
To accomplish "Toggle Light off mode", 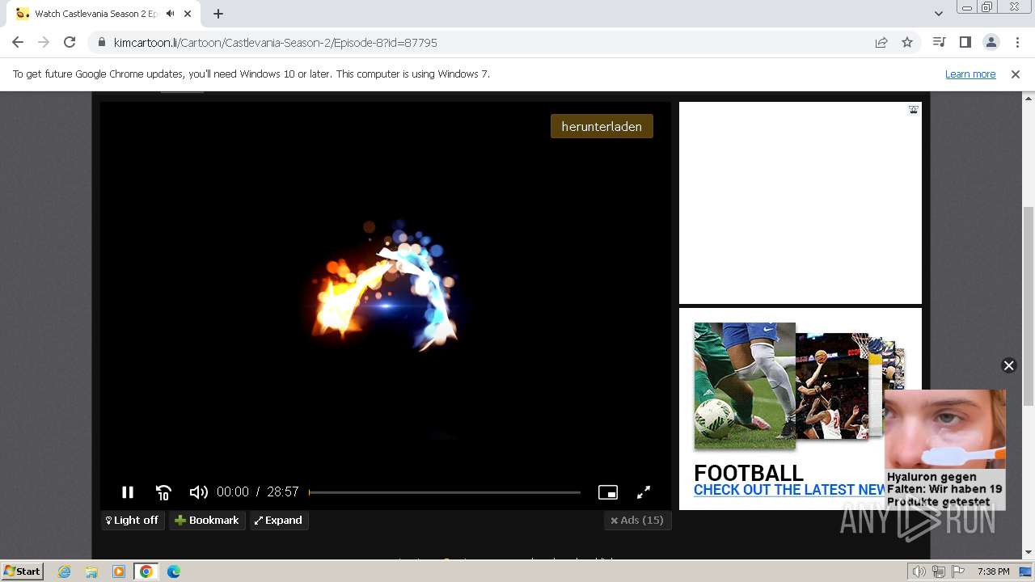I will 133,521.
